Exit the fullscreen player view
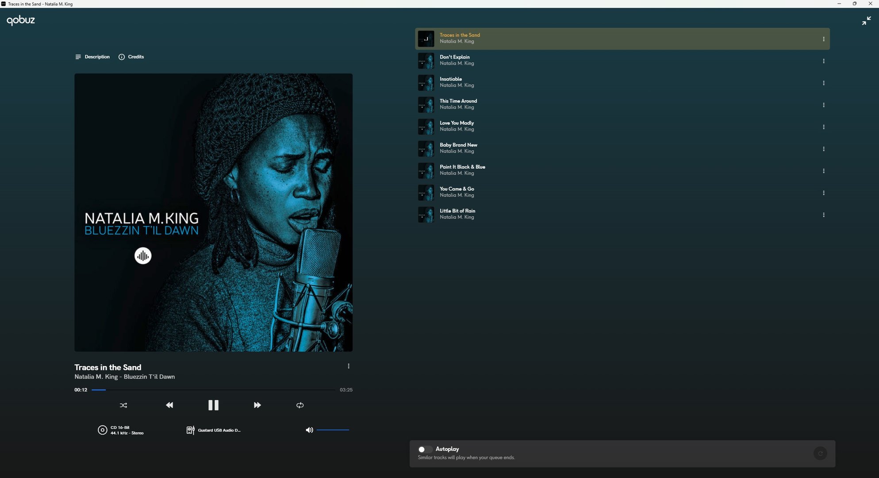879x478 pixels. point(866,20)
